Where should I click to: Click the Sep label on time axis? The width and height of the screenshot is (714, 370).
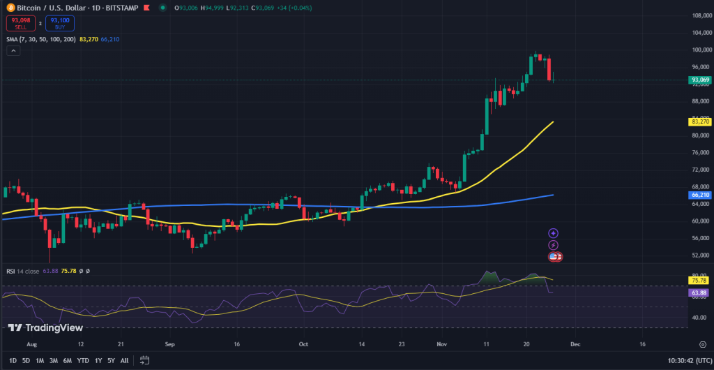169,344
